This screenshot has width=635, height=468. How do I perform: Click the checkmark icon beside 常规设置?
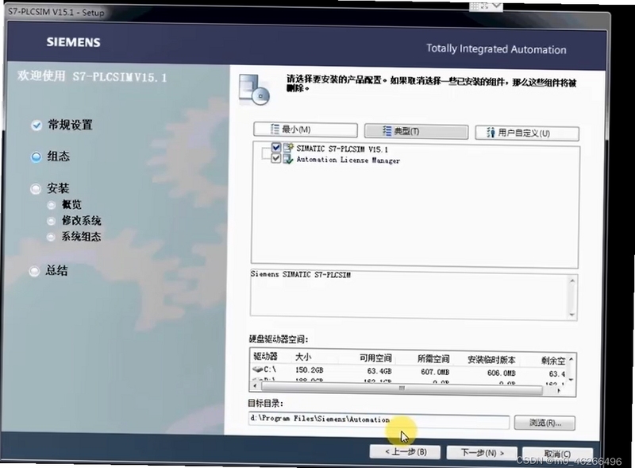(x=37, y=126)
